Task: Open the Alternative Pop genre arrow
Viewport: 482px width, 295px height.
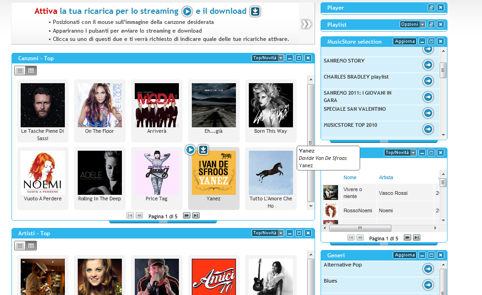Action: (x=428, y=269)
